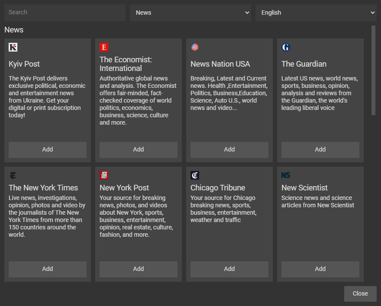Screen dimensions: 381x306
Task: Click The Economist description text
Action: 138,100
